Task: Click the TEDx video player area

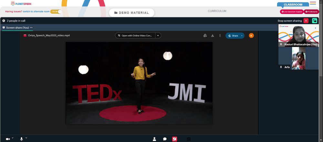Action: (139, 83)
